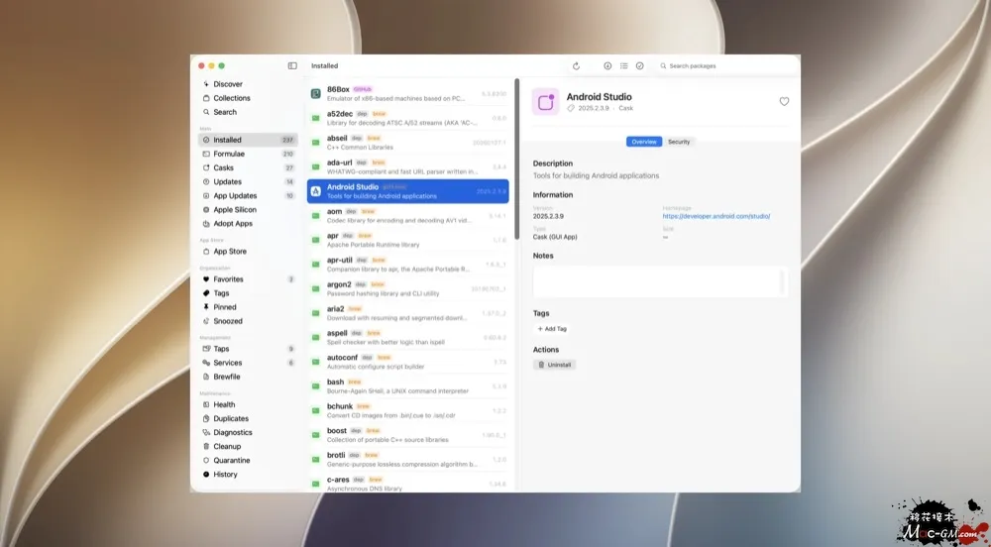Screen dimensions: 991x547
Task: Open Duplicates in sidebar
Action: [248, 418]
